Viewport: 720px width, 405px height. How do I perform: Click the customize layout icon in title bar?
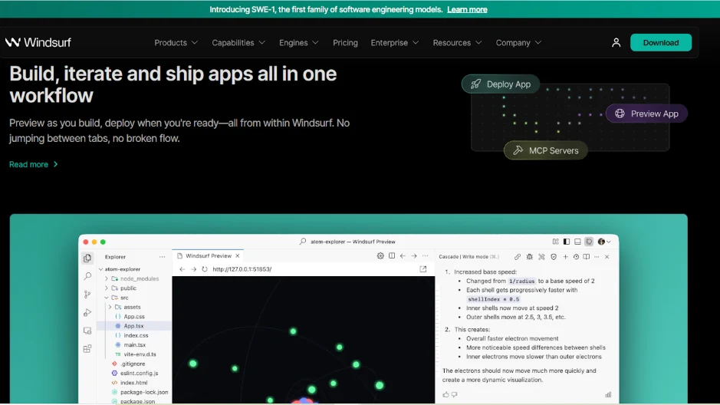(x=556, y=242)
